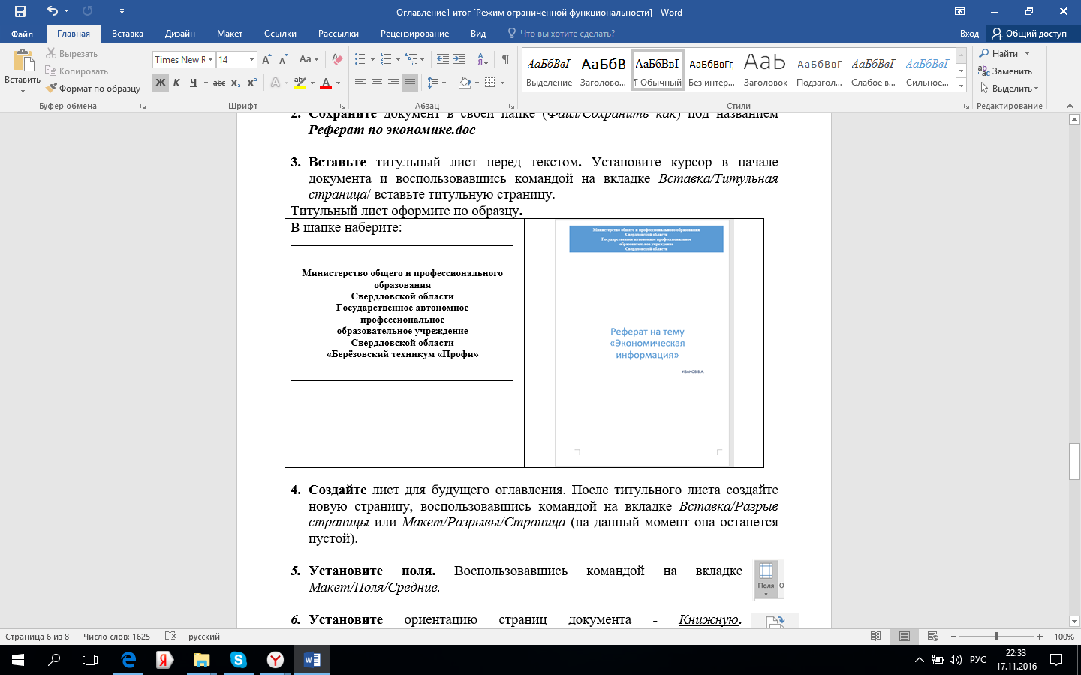Switch to the Ссылки (References) tab
Image resolution: width=1081 pixels, height=675 pixels.
click(280, 34)
